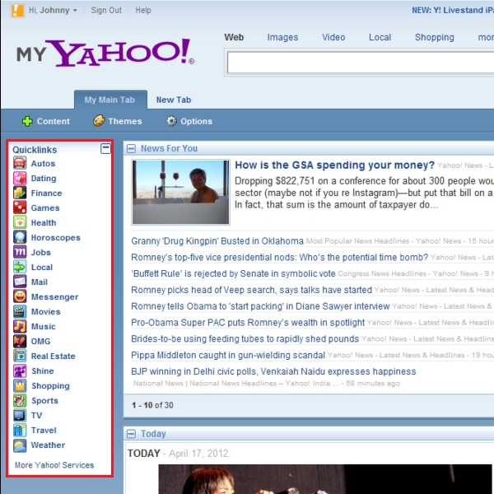
Task: Open Pippa Middleton gun-wielding scandal story
Action: tap(228, 355)
